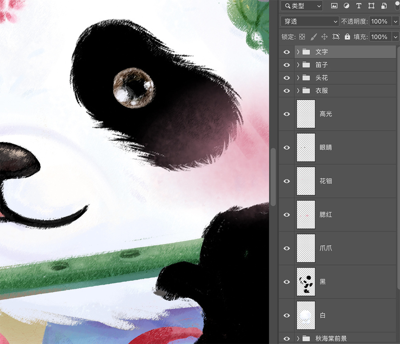Open the 填充 slider arrow
The width and height of the screenshot is (400, 344).
(x=396, y=37)
